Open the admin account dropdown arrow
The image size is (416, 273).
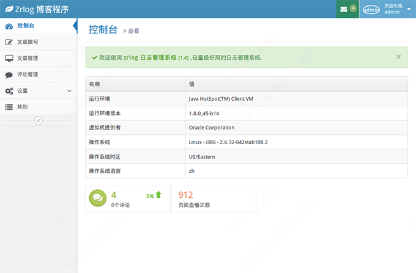point(409,9)
